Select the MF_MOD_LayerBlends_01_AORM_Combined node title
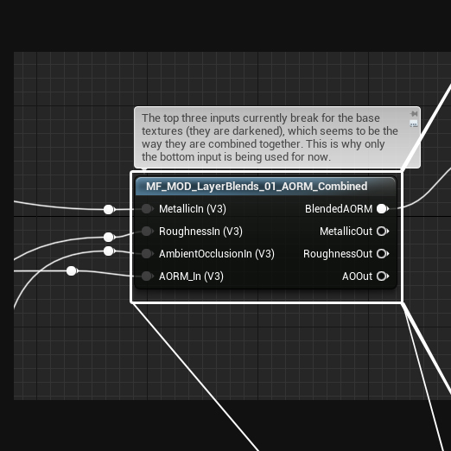451x451 pixels. pyautogui.click(x=257, y=187)
